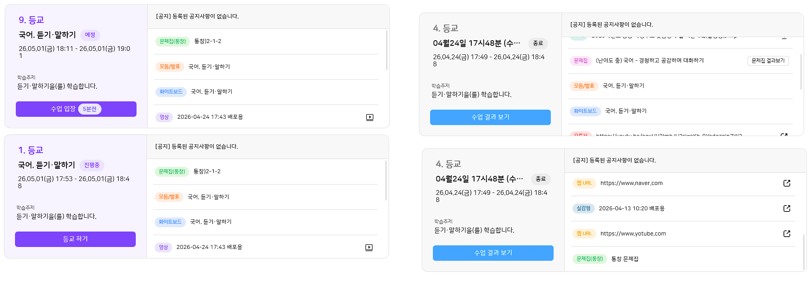810x286 pixels.
Task: Click the 등교 하기 button
Action: point(75,239)
